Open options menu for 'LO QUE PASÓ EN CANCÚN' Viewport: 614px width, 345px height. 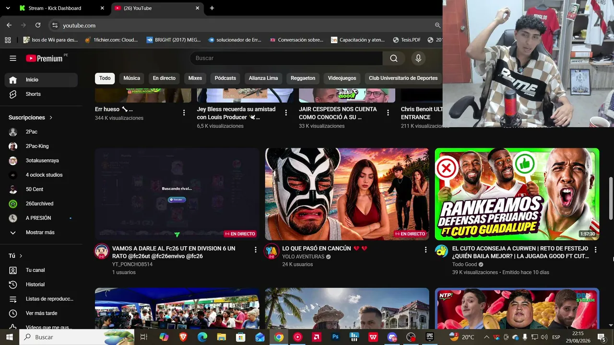[425, 250]
